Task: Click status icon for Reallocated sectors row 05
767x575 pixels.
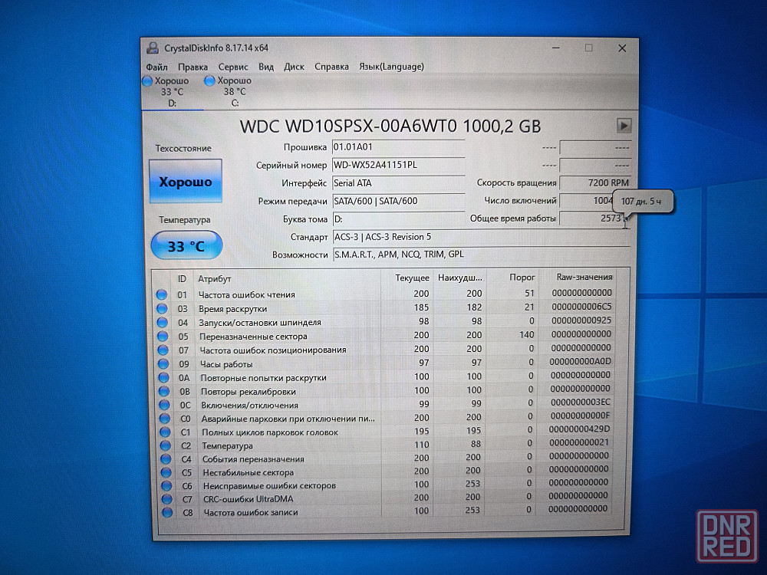Action: point(162,336)
